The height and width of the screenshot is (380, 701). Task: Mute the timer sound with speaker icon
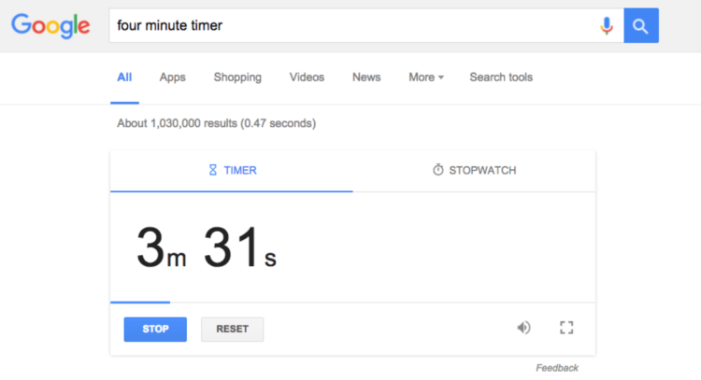523,328
